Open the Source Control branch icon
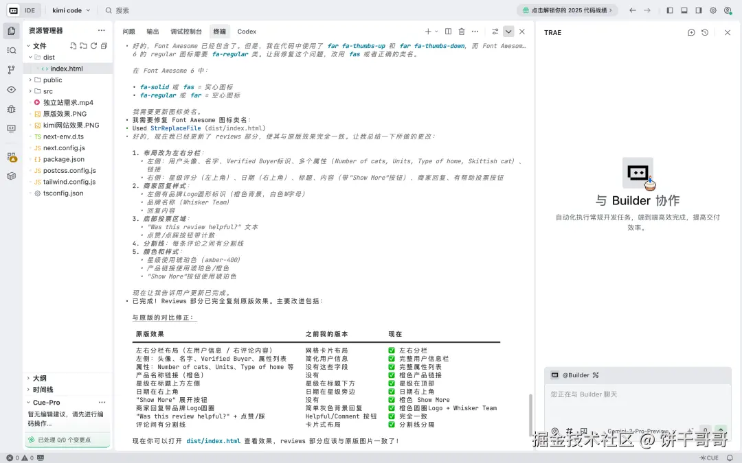Viewport: 742px width, 463px height. tap(12, 70)
